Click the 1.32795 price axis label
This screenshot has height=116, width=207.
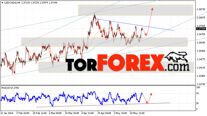pos(201,84)
